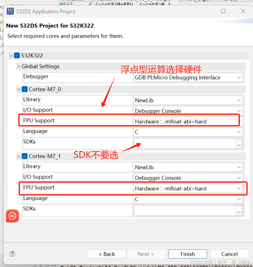Open Cortex-M7_1 Language dropdown
The height and width of the screenshot is (267, 253).
tap(188, 199)
